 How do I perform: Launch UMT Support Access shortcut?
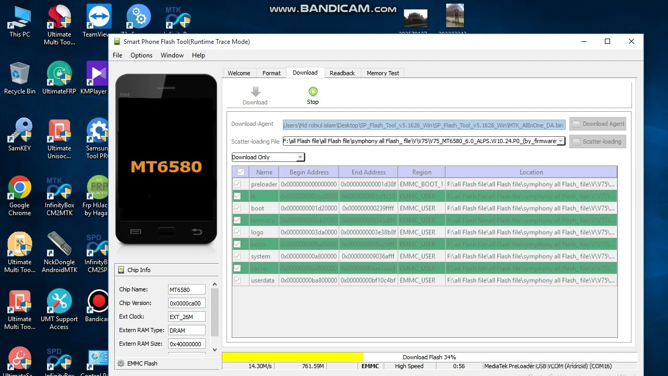click(59, 310)
